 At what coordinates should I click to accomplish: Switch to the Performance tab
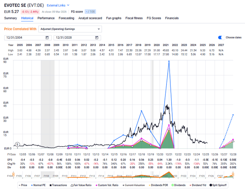[46, 18]
